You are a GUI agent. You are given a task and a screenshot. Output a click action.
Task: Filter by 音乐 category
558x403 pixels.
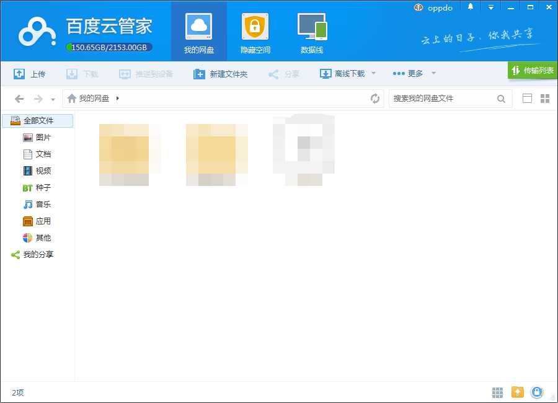37,205
